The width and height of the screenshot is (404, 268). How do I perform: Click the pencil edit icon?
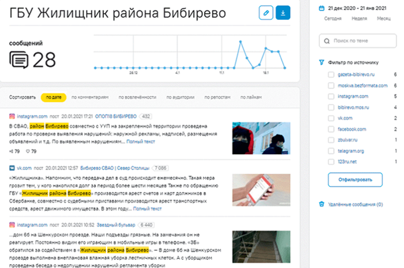(266, 13)
